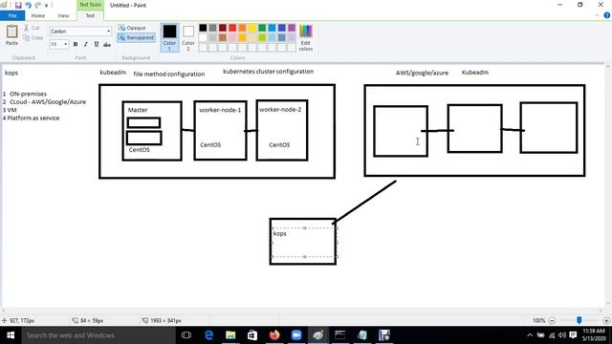Click the volume speaker tray icon
Image resolution: width=612 pixels, height=344 pixels.
pos(562,335)
